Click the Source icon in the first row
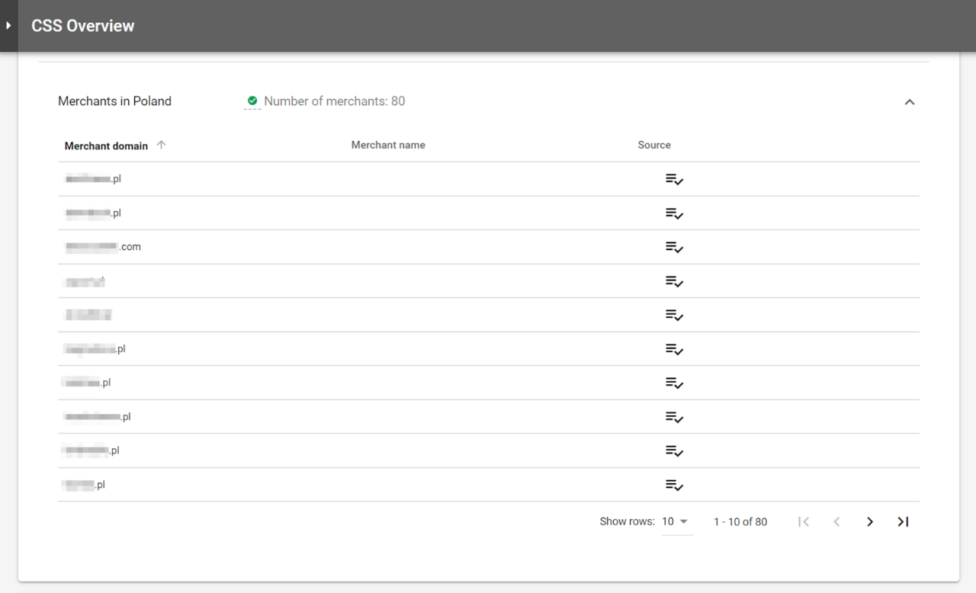976x593 pixels. click(674, 180)
